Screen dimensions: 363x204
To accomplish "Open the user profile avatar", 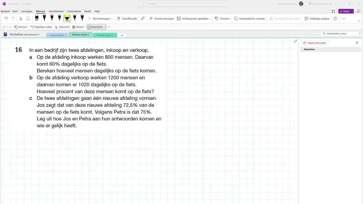I will point(301,4).
